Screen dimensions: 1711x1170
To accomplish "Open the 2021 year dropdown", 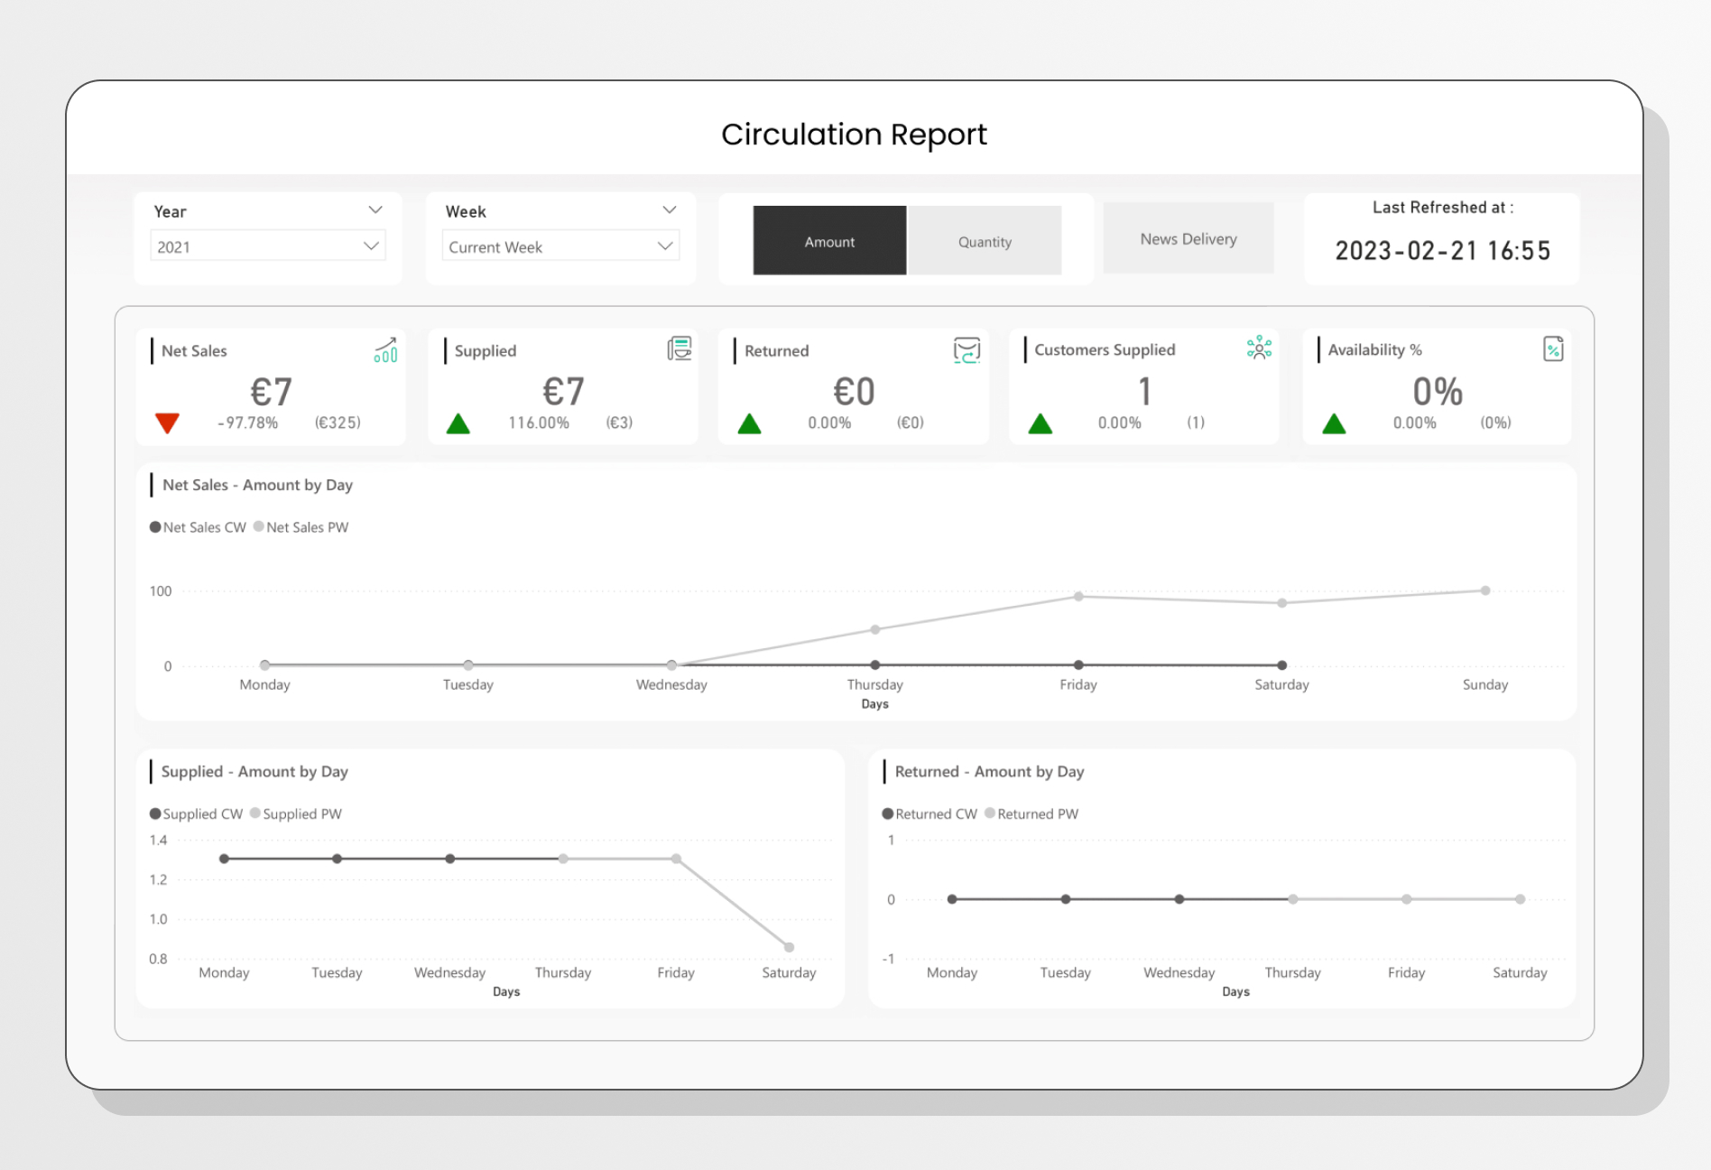I will point(268,246).
